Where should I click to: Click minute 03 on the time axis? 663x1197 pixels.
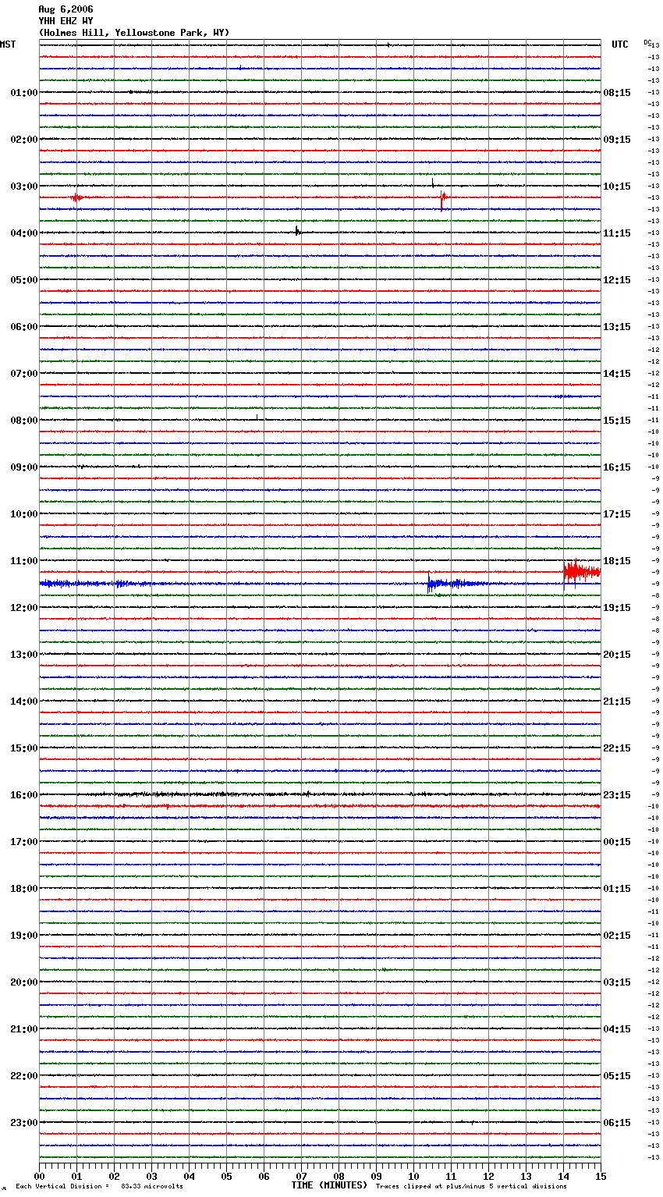[151, 1176]
